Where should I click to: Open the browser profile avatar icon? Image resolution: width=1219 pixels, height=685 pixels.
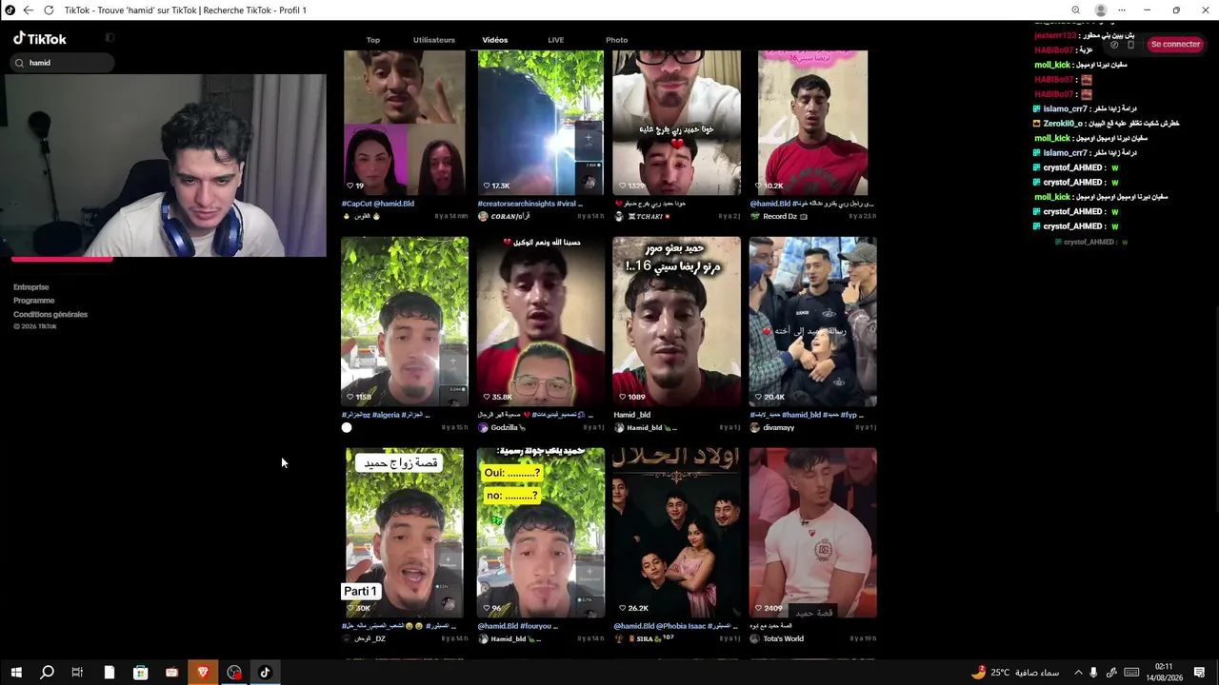tap(1101, 10)
